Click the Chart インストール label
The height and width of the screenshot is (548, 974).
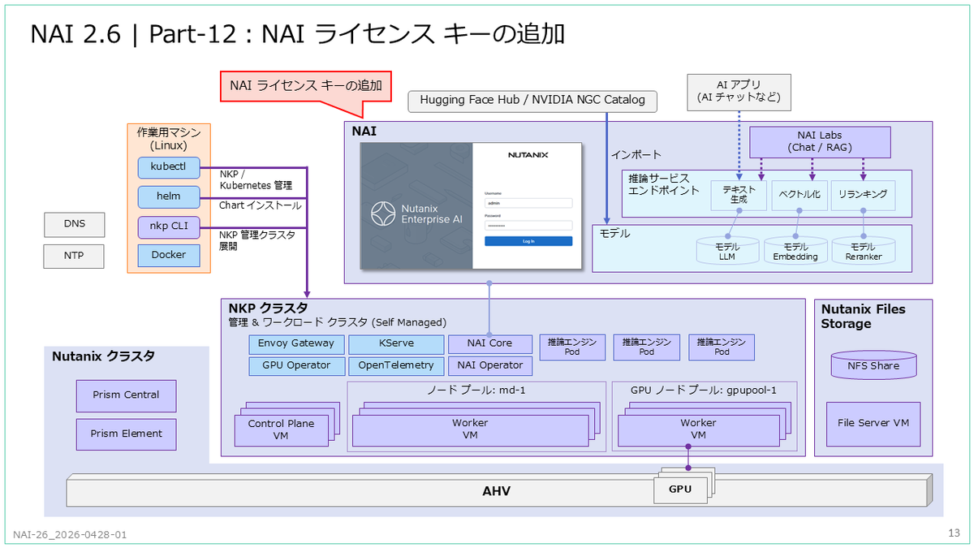[260, 205]
